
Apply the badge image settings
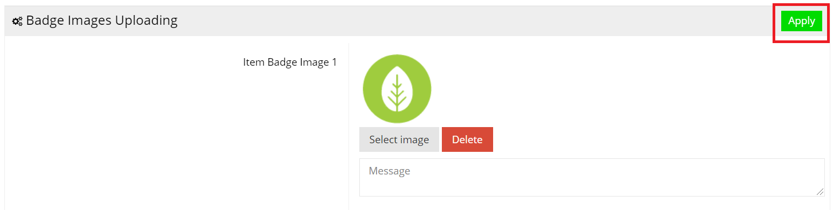(801, 21)
